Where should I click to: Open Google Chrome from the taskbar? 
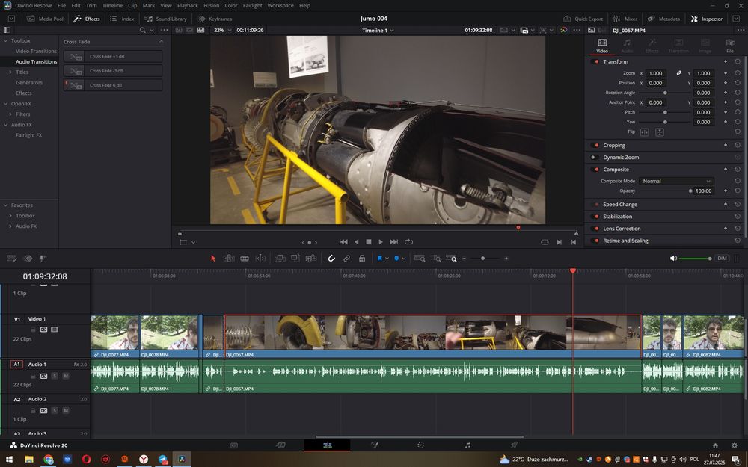tap(49, 459)
